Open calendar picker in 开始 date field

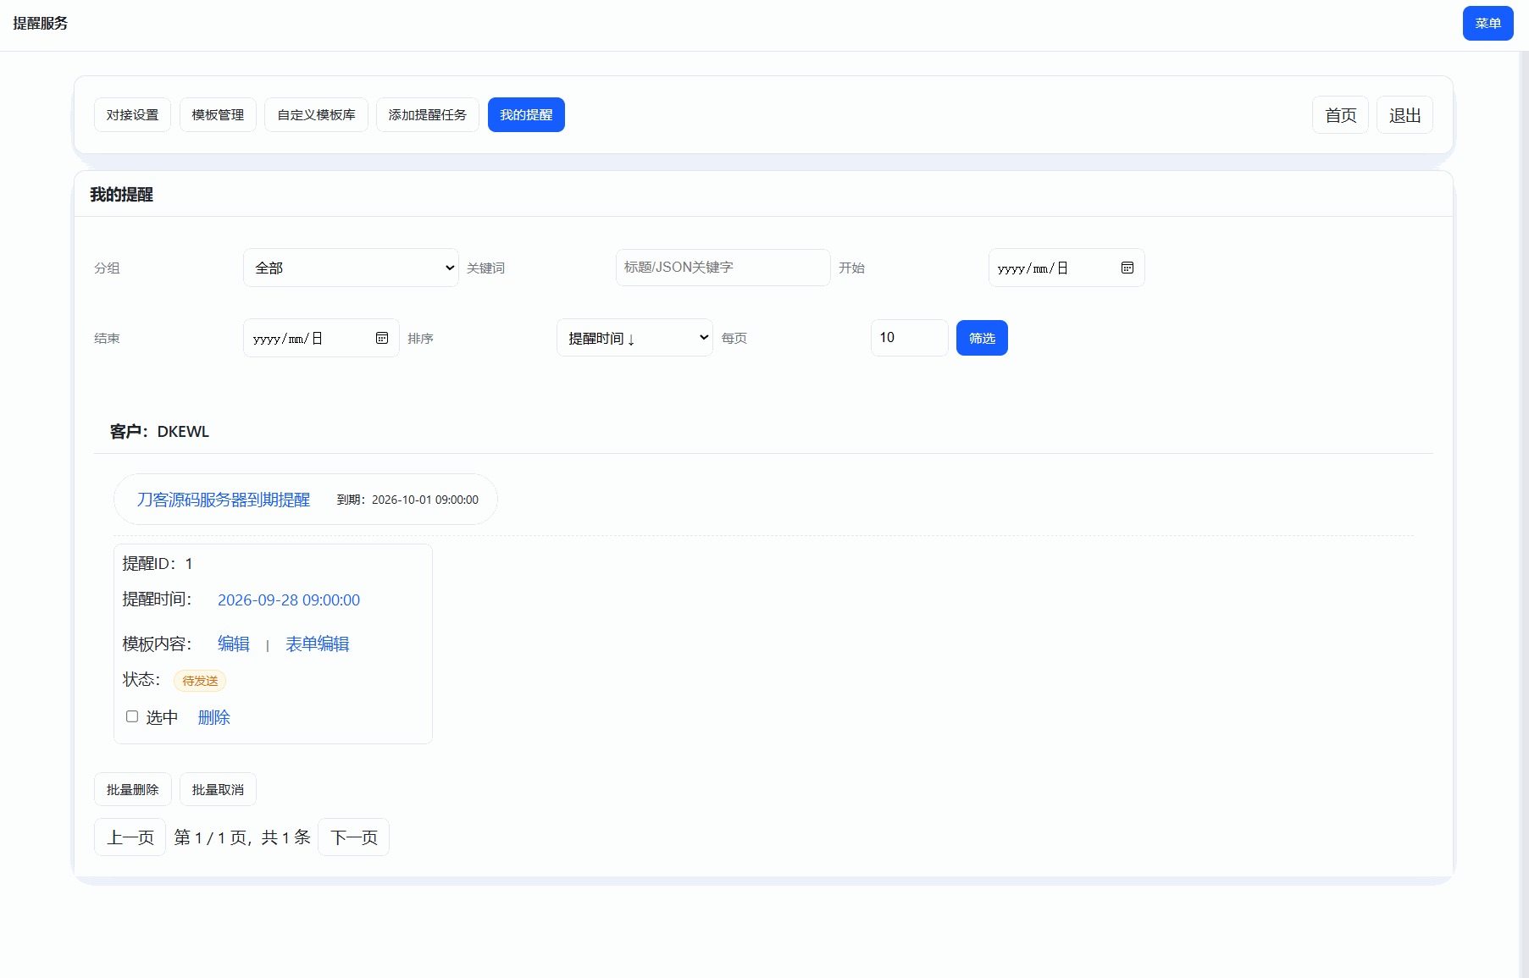(1127, 268)
